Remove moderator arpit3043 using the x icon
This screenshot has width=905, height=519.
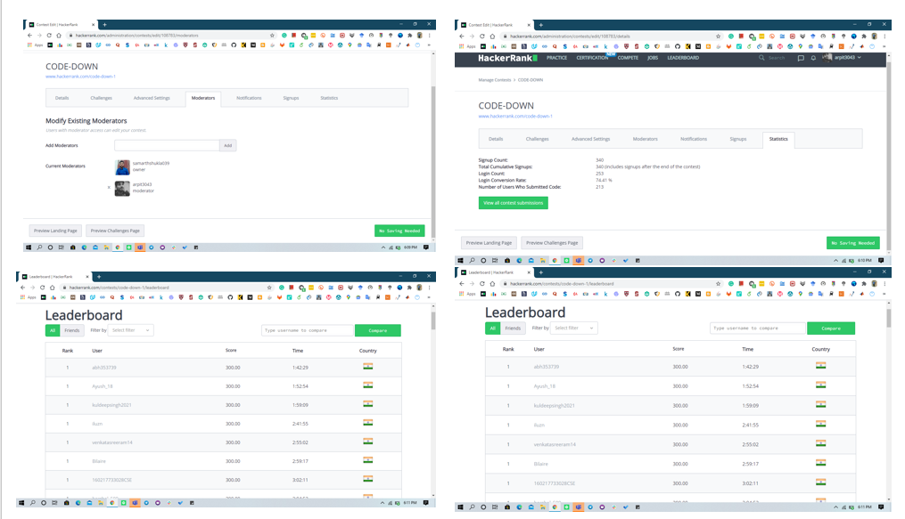pos(109,187)
